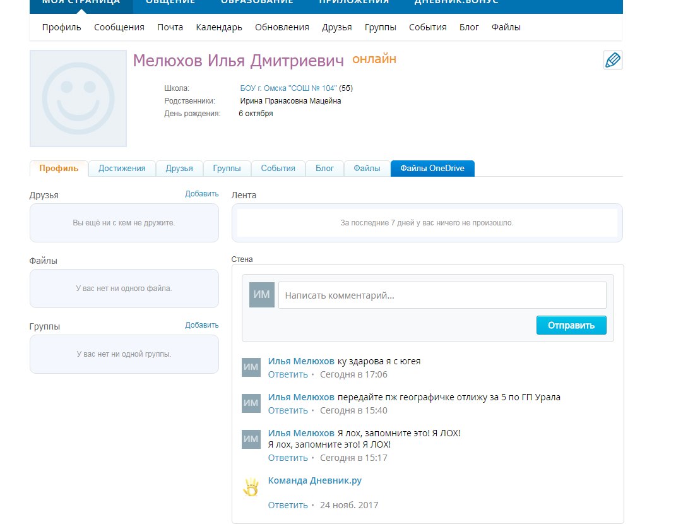
Task: Open the Блог profile tab
Action: (324, 169)
